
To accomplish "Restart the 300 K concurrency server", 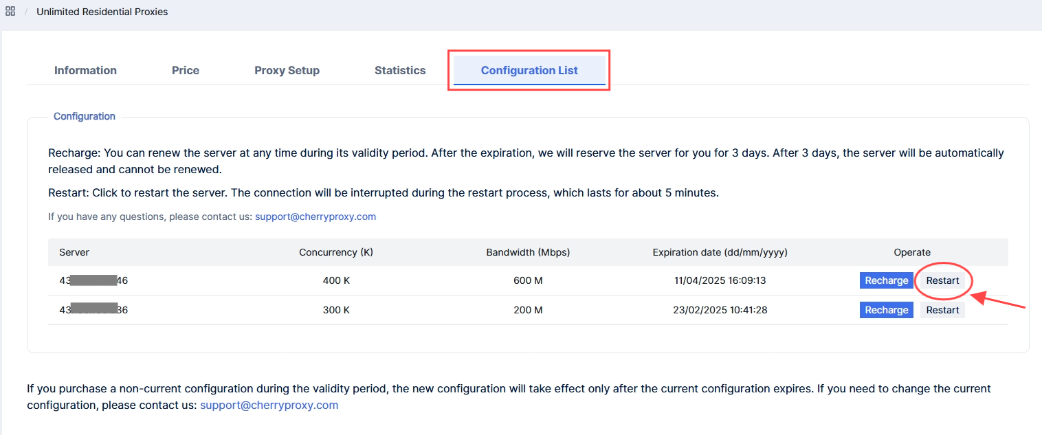I will tap(942, 310).
